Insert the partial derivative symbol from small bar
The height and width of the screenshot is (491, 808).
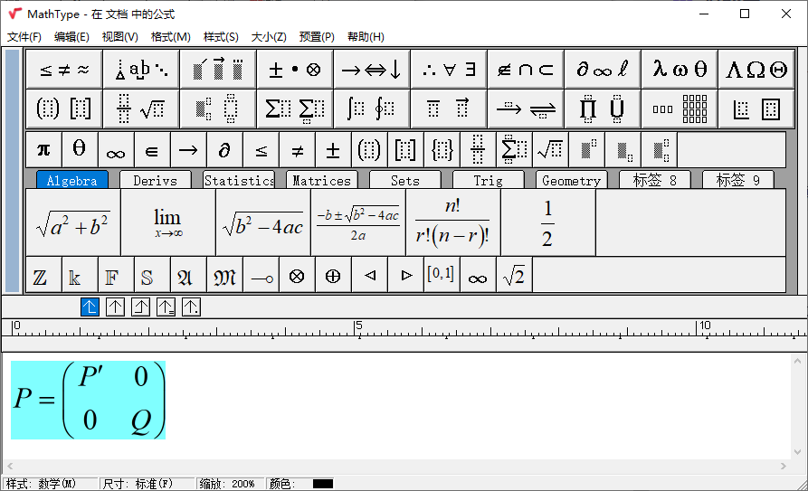(x=224, y=150)
